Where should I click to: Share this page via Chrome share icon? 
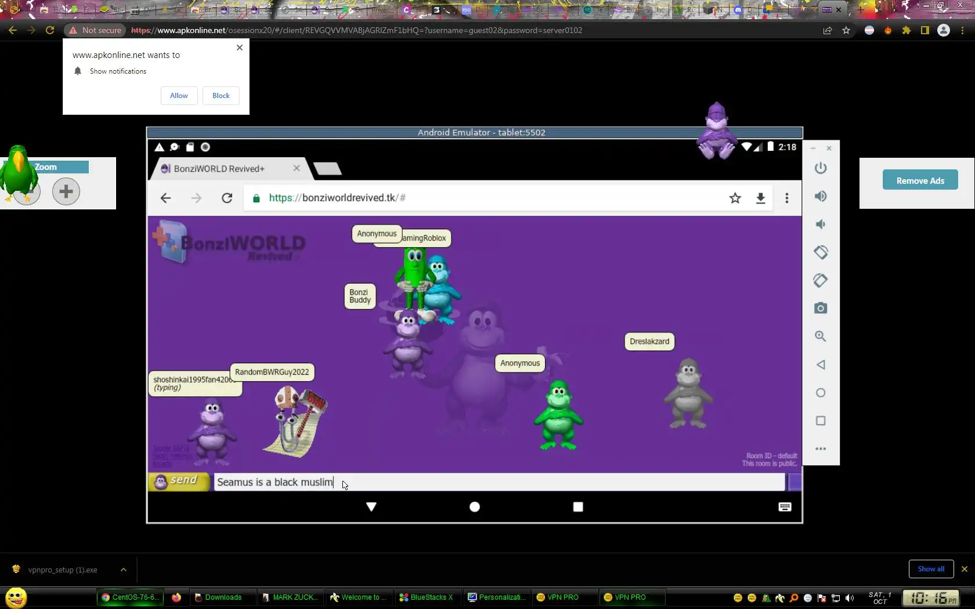point(828,30)
